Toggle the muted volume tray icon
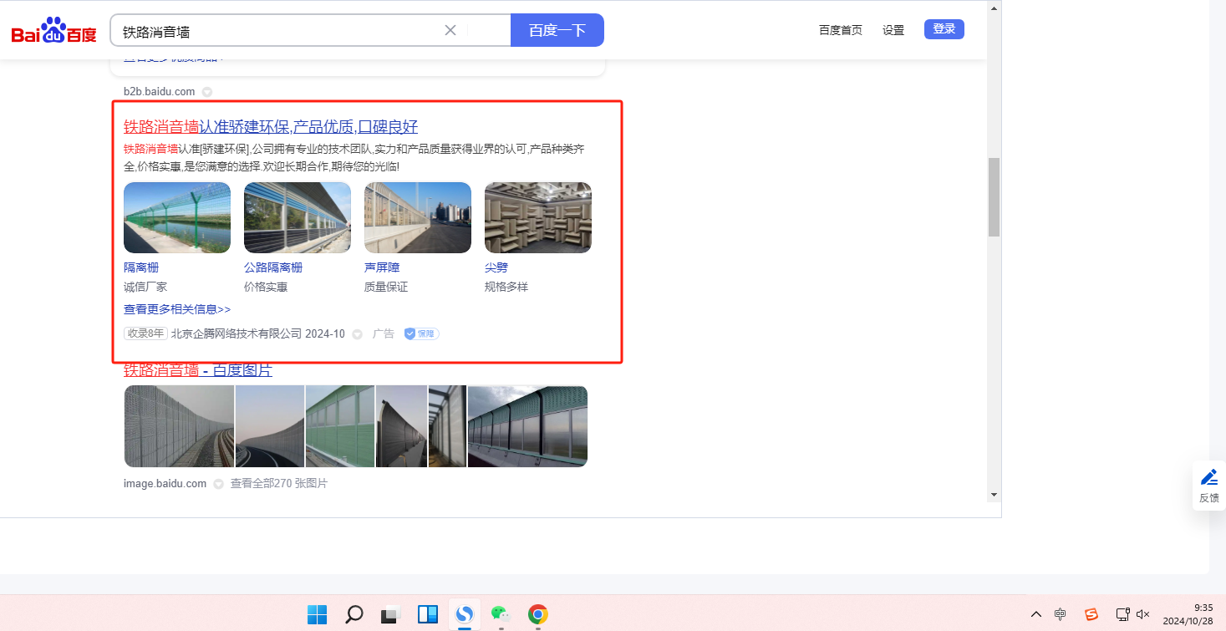This screenshot has height=631, width=1226. tap(1143, 614)
